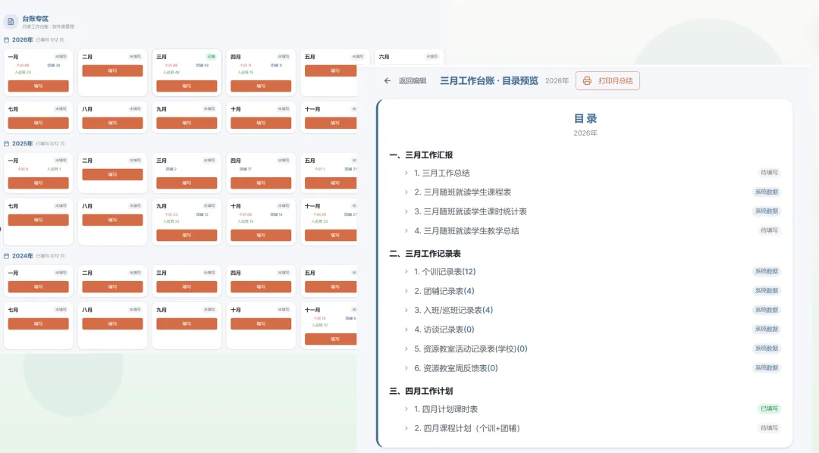Click the 三月工作台账 · 目录预览 title
The height and width of the screenshot is (453, 819).
(489, 80)
